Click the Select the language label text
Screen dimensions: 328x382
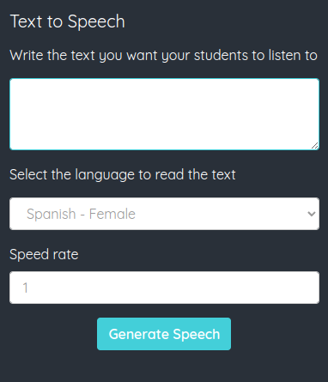(123, 174)
